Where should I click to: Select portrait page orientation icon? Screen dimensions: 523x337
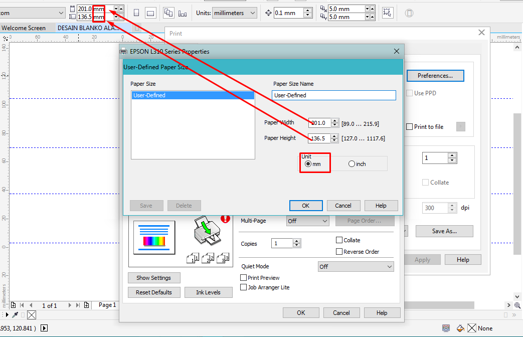[136, 13]
